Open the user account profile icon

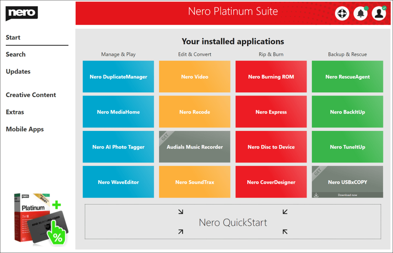pyautogui.click(x=379, y=13)
